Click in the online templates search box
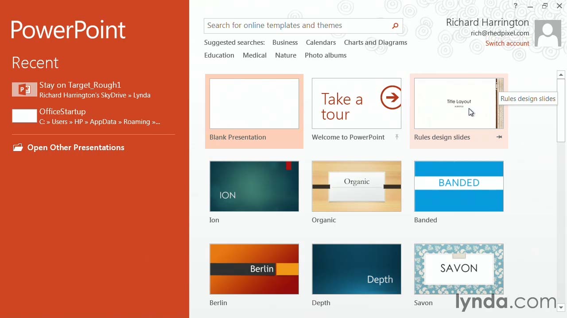 297,26
